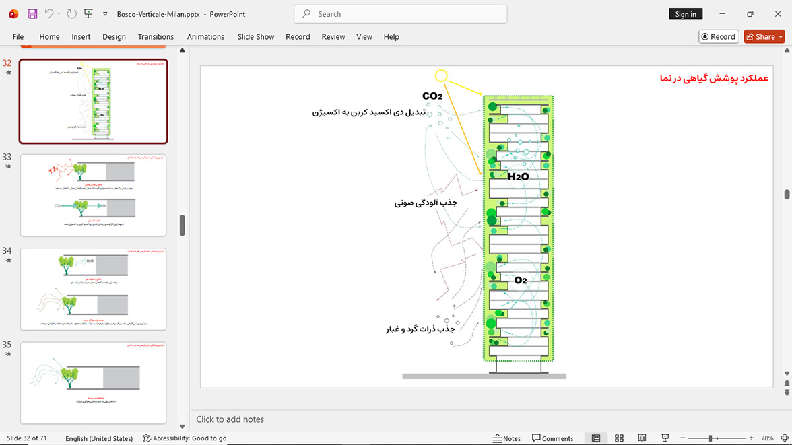Open the Design ribbon tab
Screen dimensions: 792x445
114,37
